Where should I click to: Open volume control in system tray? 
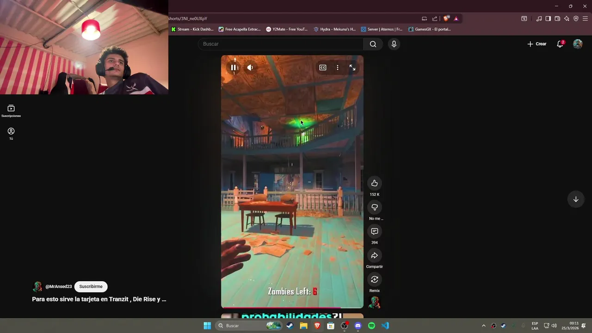coord(554,326)
